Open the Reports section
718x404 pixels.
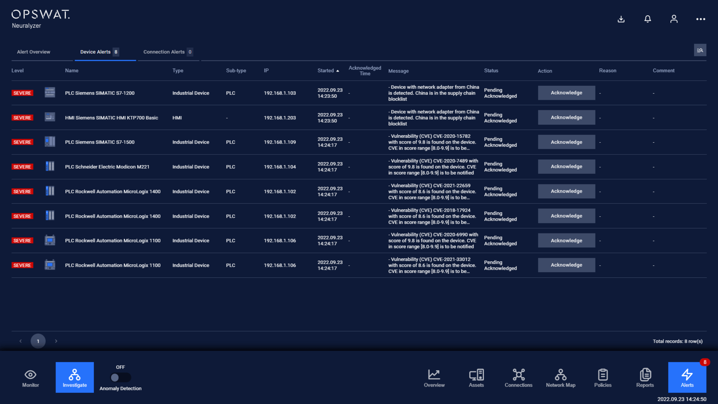pos(645,378)
